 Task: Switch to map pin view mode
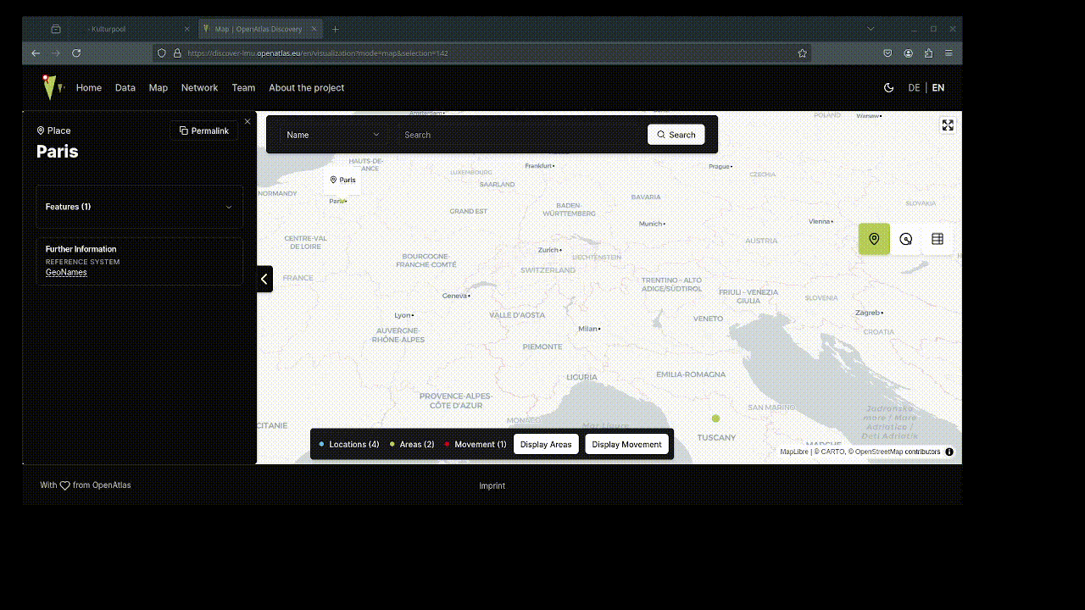[x=874, y=239]
